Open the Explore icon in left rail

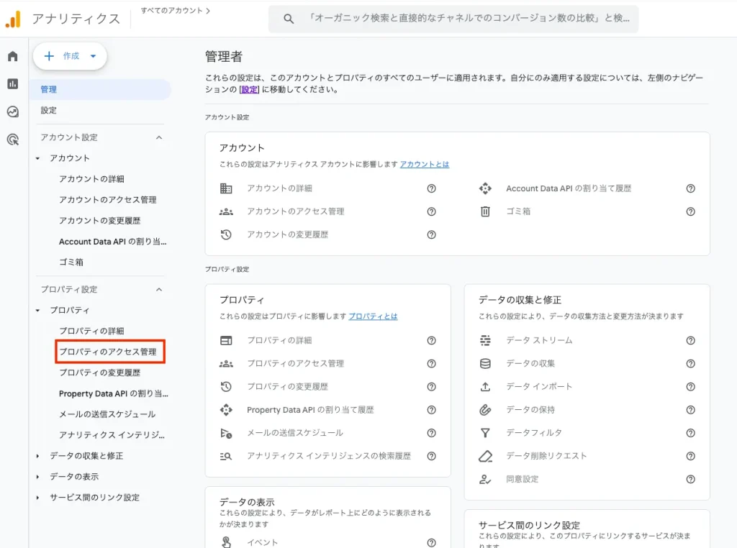tap(13, 111)
